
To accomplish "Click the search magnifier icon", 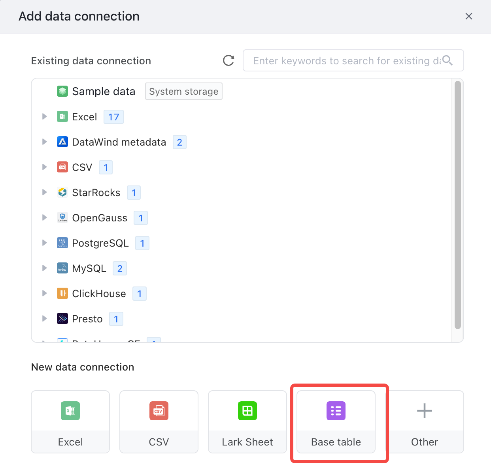I will pos(447,60).
